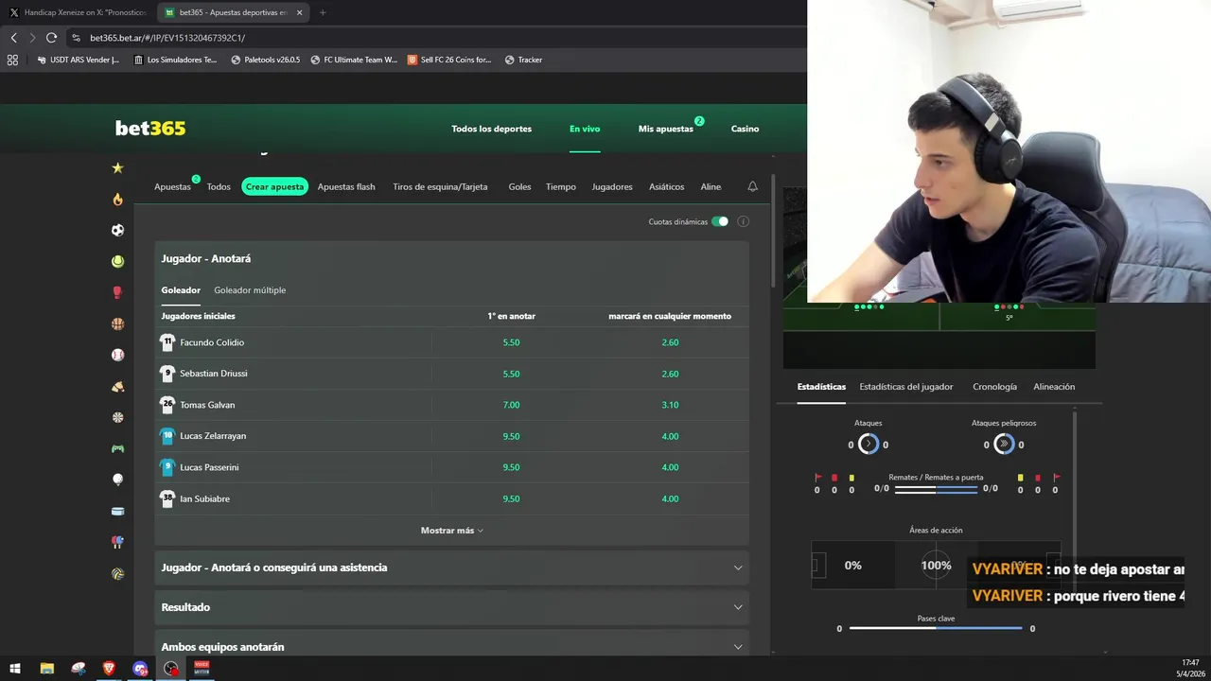
Task: Select the badminton shuttlecock sport icon
Action: pos(117,386)
